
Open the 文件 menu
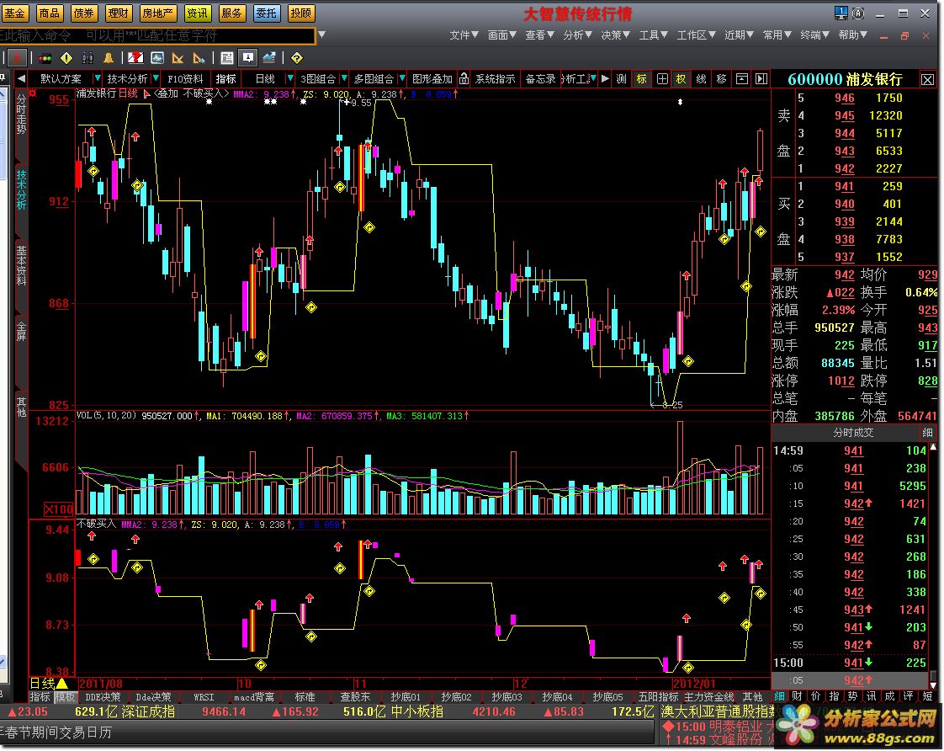pos(464,35)
